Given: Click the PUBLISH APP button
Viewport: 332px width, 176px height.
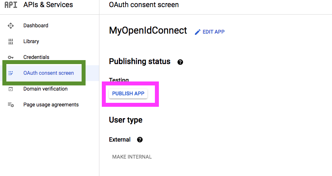Looking at the screenshot, I should (128, 94).
